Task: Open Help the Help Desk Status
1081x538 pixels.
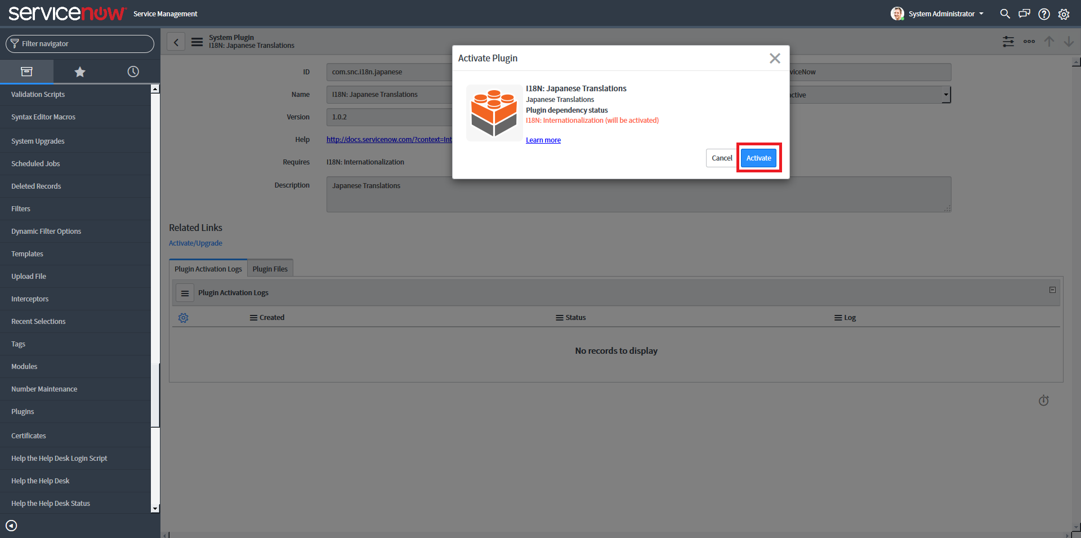Action: 51,504
